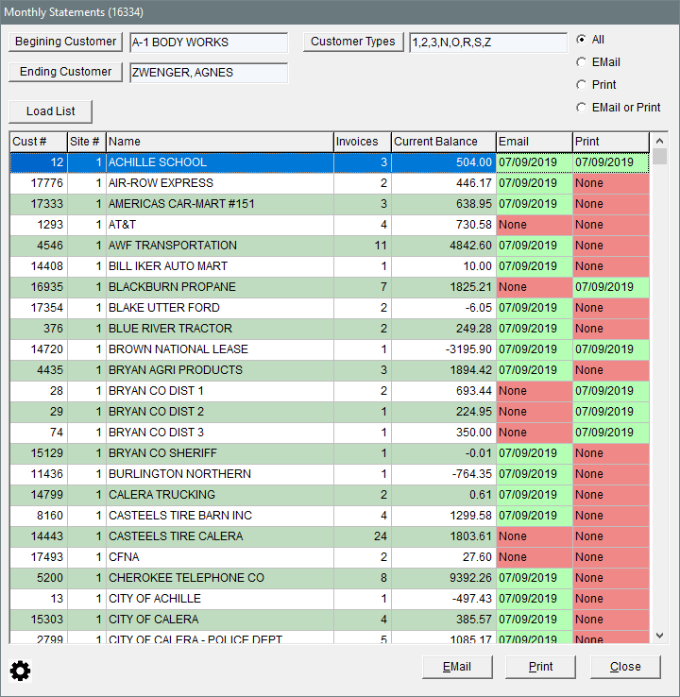Viewport: 680px width, 697px height.
Task: Sort by the Cust # column header
Action: 38,142
